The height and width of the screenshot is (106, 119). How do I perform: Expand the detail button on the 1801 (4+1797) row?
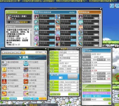77,85
